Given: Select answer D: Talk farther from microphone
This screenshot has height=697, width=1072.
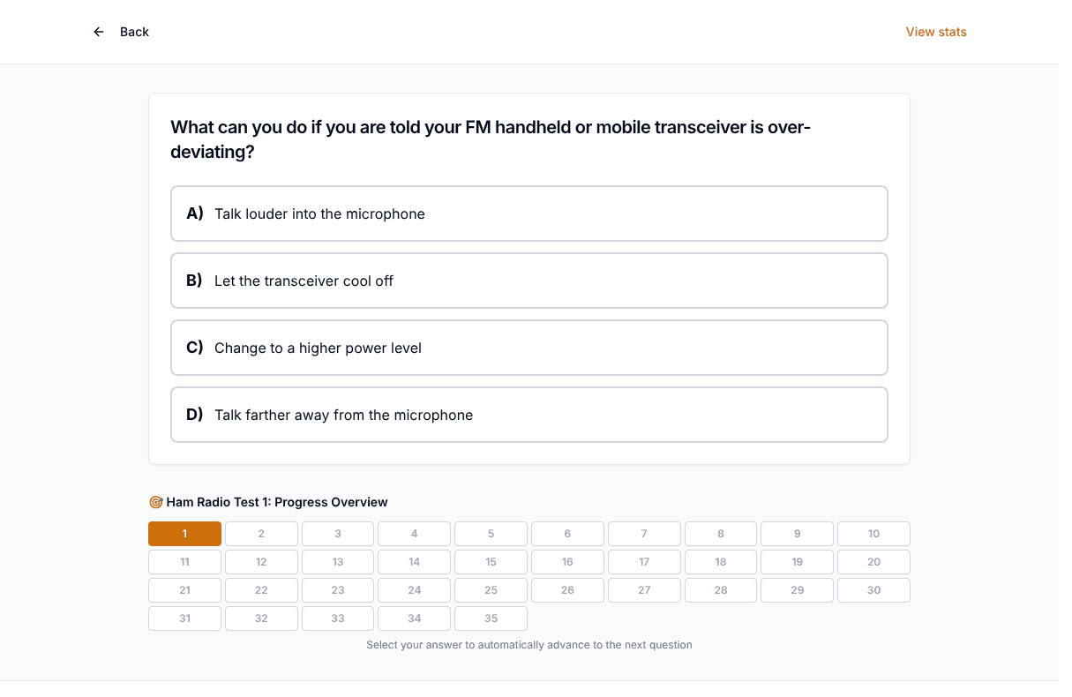Looking at the screenshot, I should coord(529,415).
